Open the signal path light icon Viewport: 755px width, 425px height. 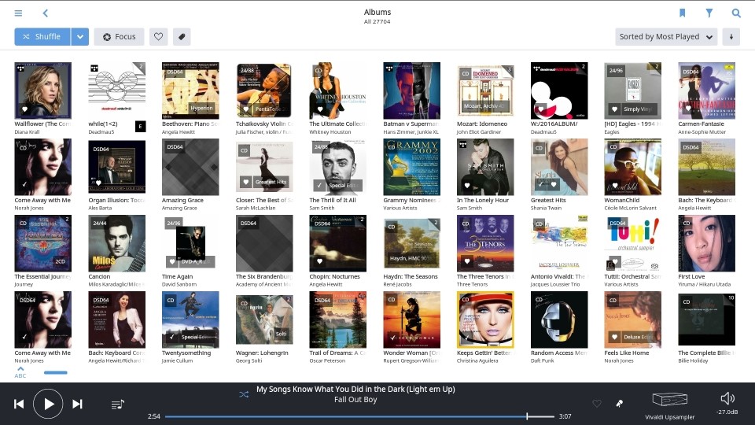pyautogui.click(x=619, y=404)
